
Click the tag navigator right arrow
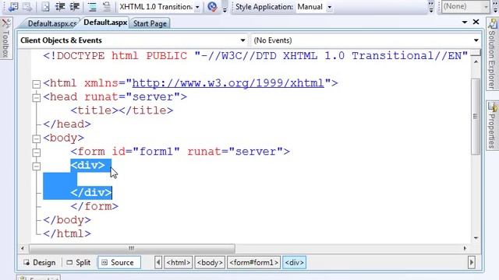[471, 263]
